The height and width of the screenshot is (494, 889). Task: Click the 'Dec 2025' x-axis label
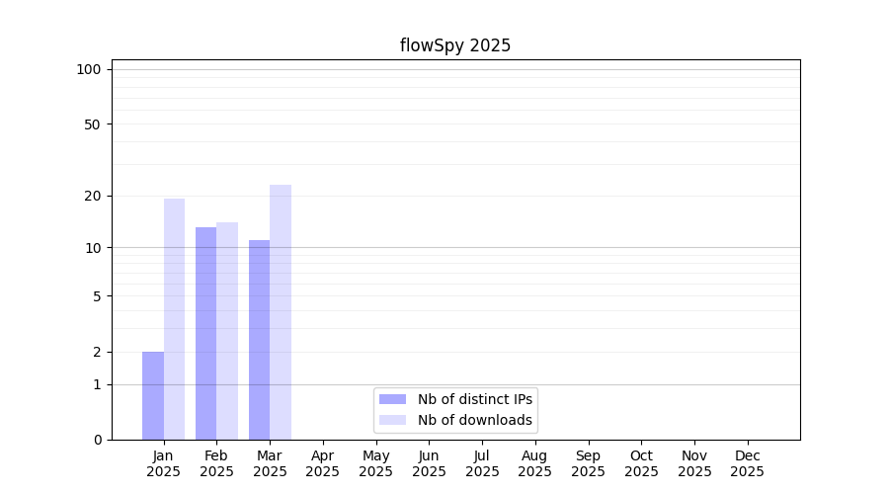click(747, 463)
